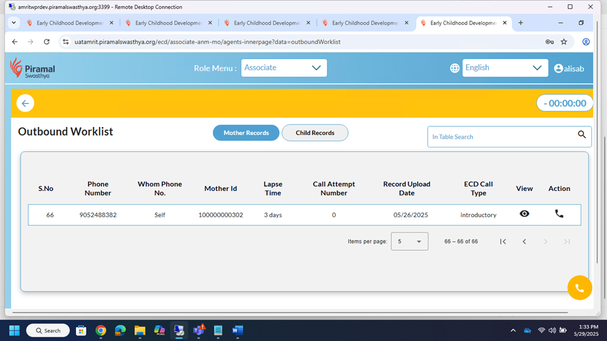Reload the browser page

(x=47, y=42)
